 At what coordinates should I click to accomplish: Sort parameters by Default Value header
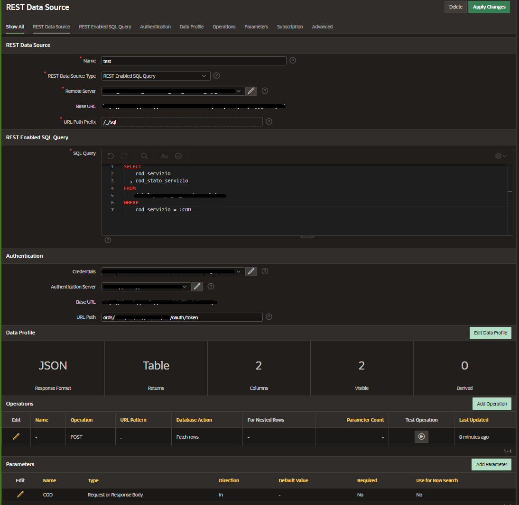[x=293, y=480]
